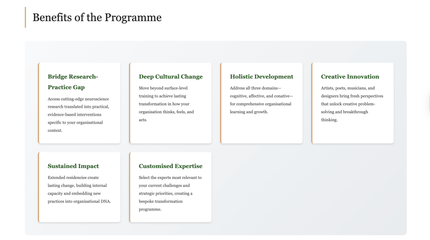
Task: Select the "Bridge Research-Practice Gap" card title
Action: [x=72, y=82]
